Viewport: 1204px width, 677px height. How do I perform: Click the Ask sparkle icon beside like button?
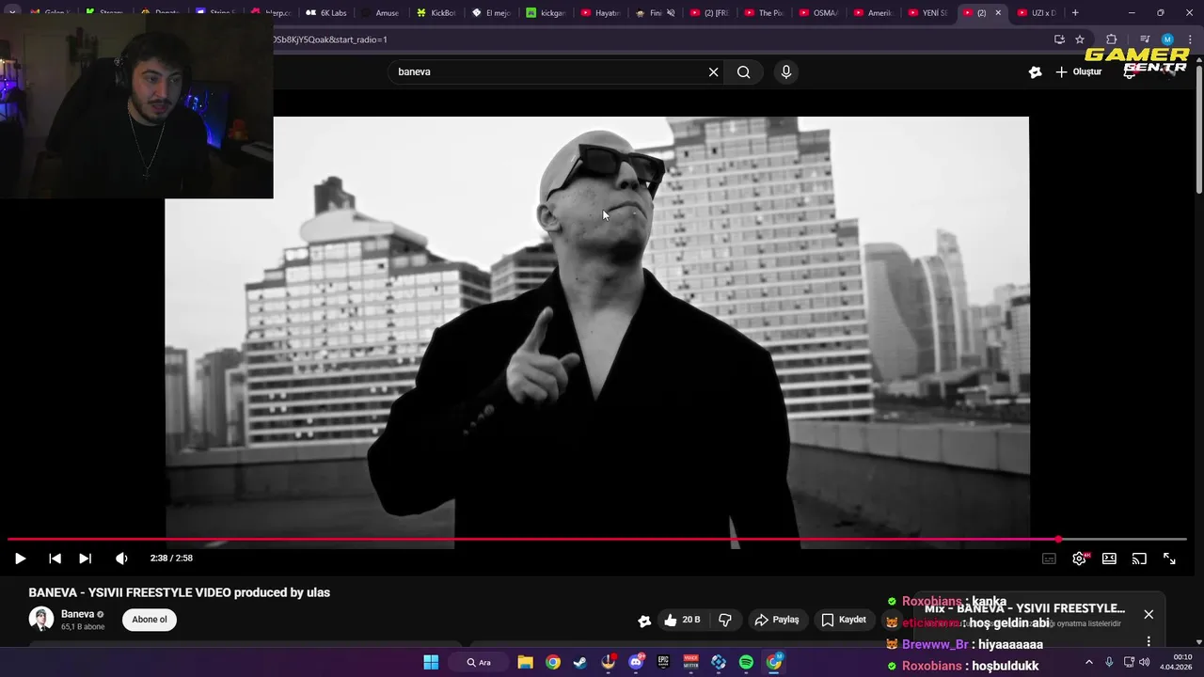pyautogui.click(x=644, y=621)
